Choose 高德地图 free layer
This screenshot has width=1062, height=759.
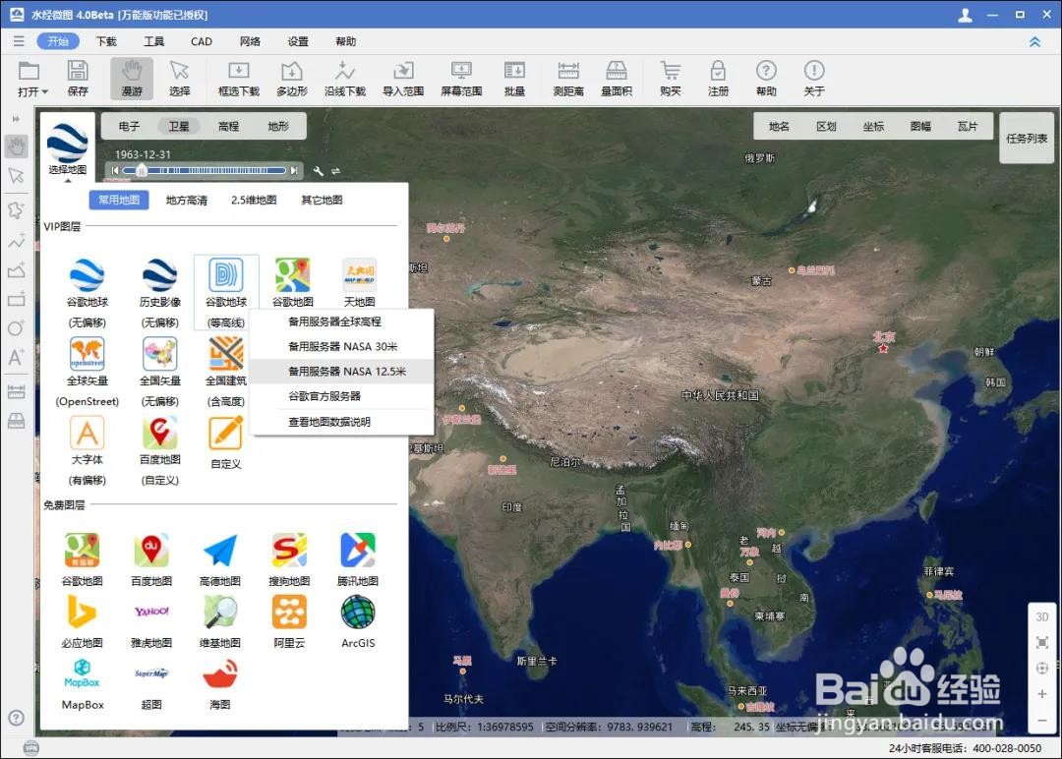[220, 559]
